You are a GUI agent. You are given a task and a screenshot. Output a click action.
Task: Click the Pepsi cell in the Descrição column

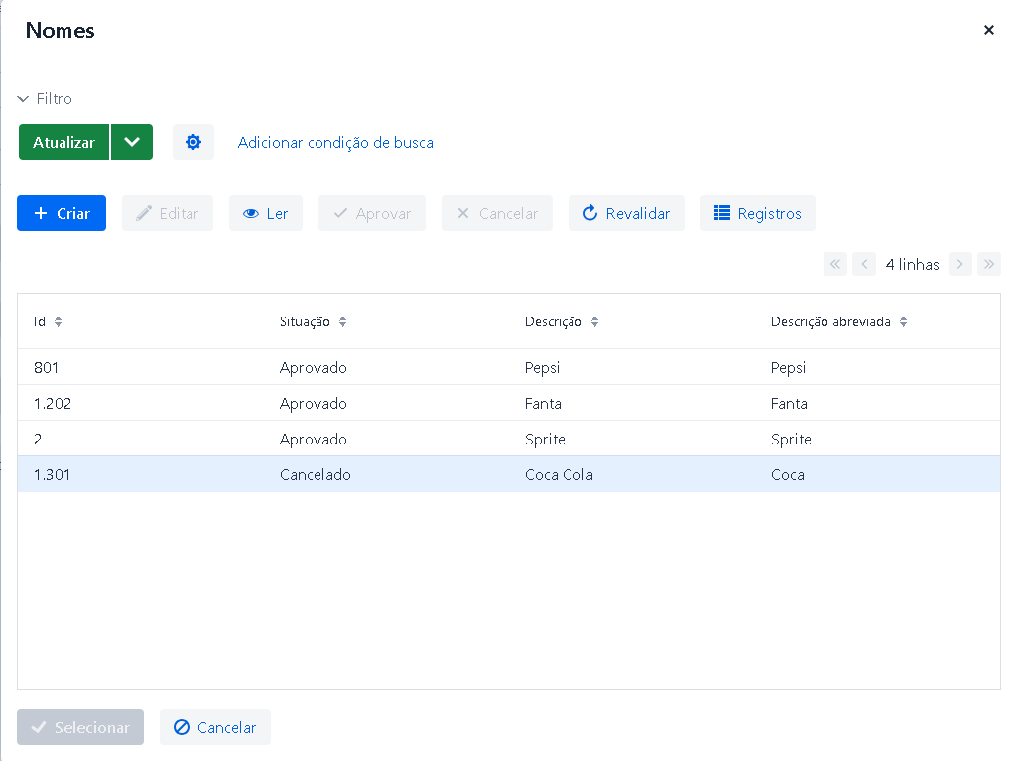(x=542, y=367)
